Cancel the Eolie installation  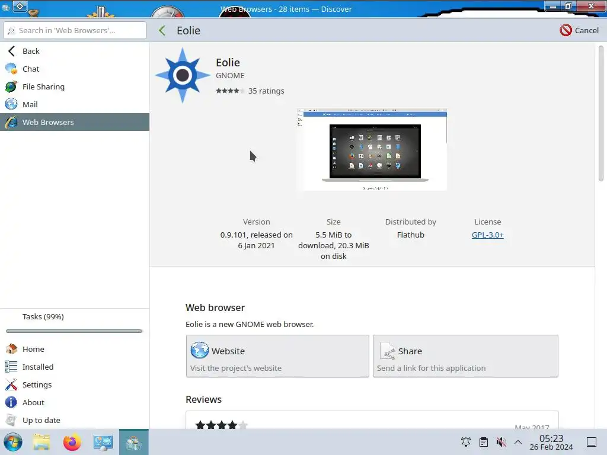[x=579, y=30]
